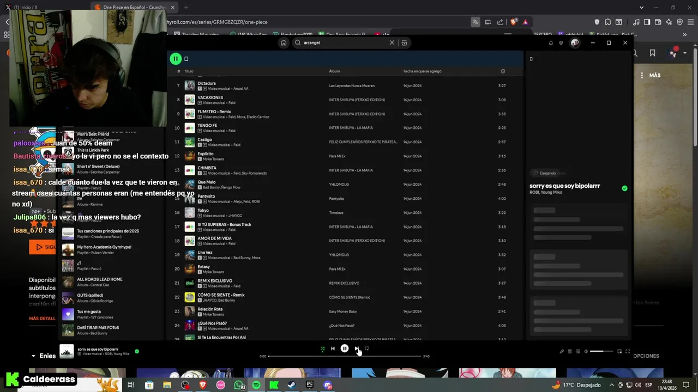Open album 'Las Leyendas Nunca Mueren'
Viewport: 698px width, 392px height.
352,85
